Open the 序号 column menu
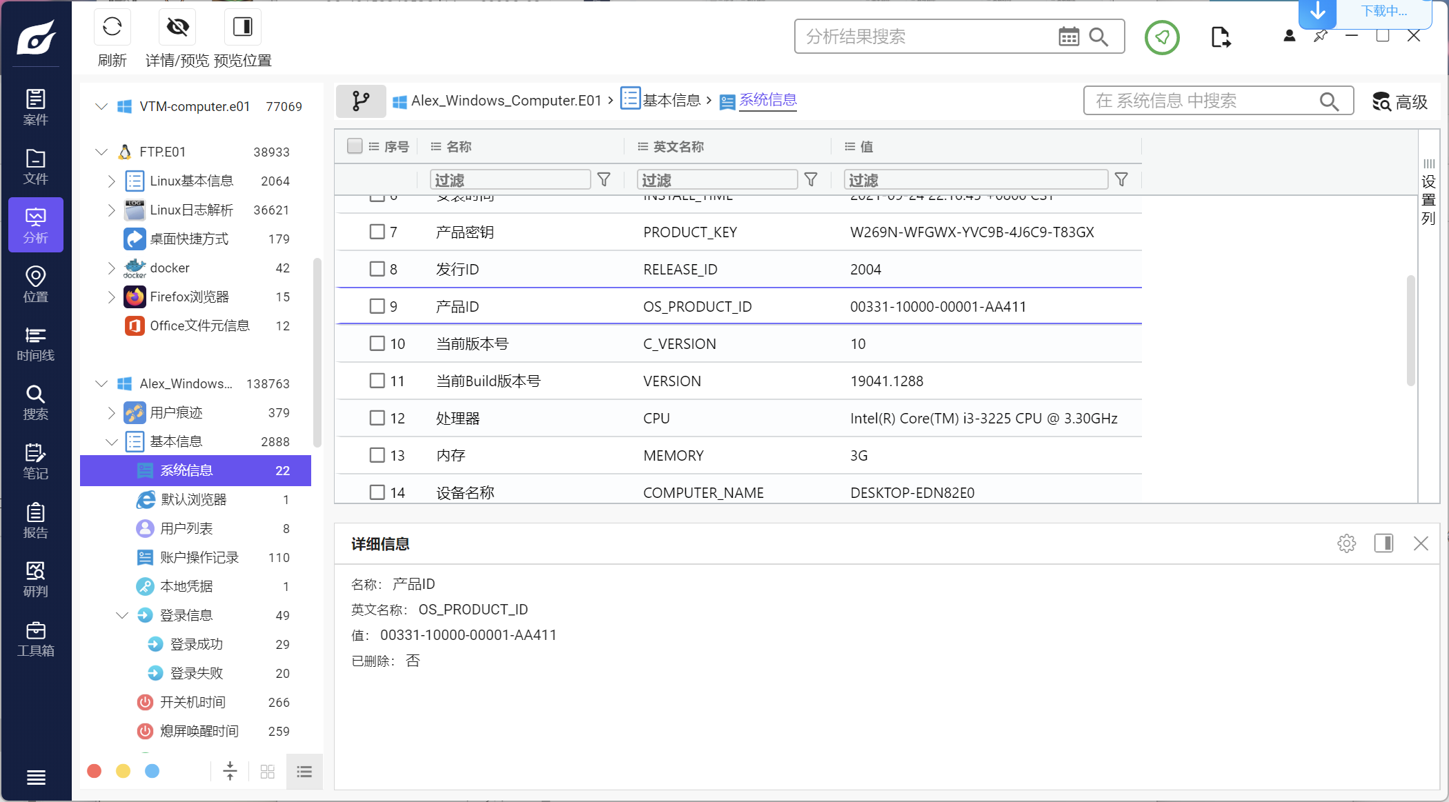1449x802 pixels. click(x=373, y=146)
